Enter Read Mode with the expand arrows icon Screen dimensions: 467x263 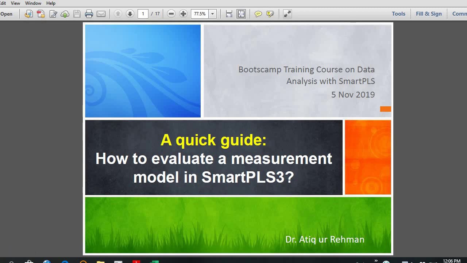(287, 14)
